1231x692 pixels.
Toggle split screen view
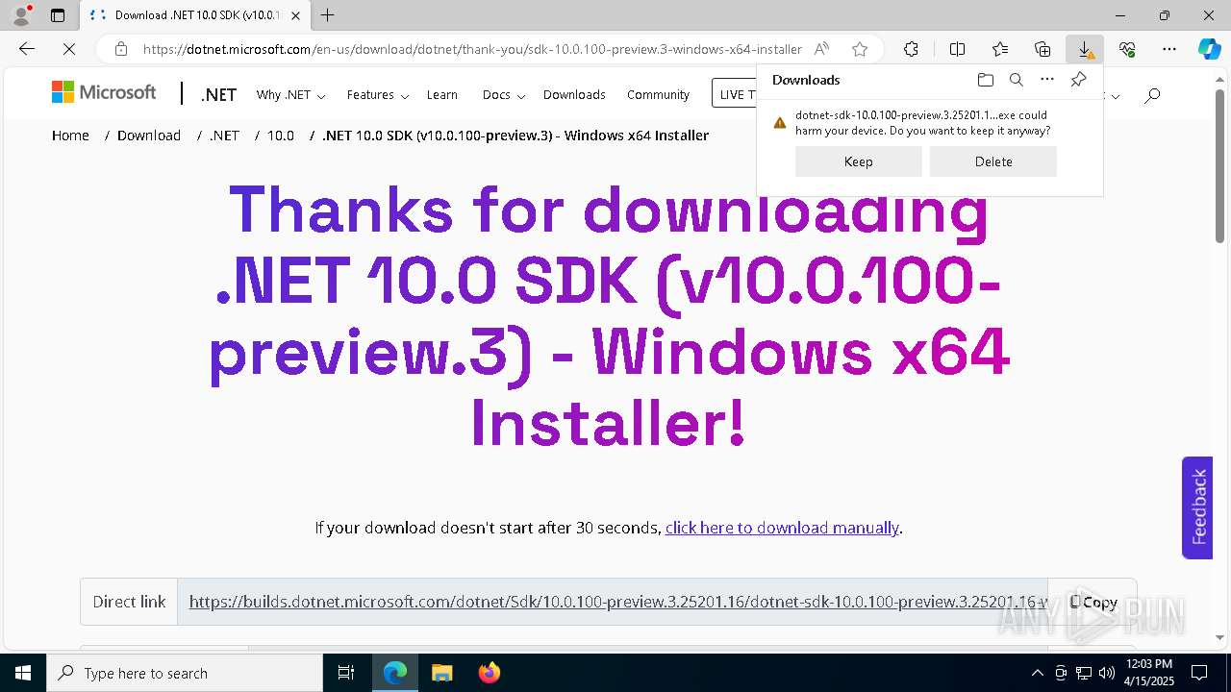957,49
